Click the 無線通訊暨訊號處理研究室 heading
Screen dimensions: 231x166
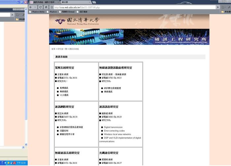click(x=115, y=68)
